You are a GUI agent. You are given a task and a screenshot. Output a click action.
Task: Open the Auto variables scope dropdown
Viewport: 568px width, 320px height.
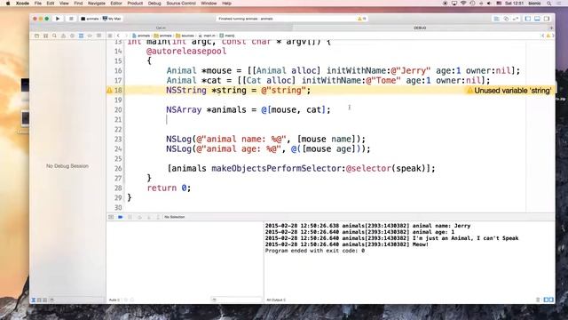click(114, 300)
